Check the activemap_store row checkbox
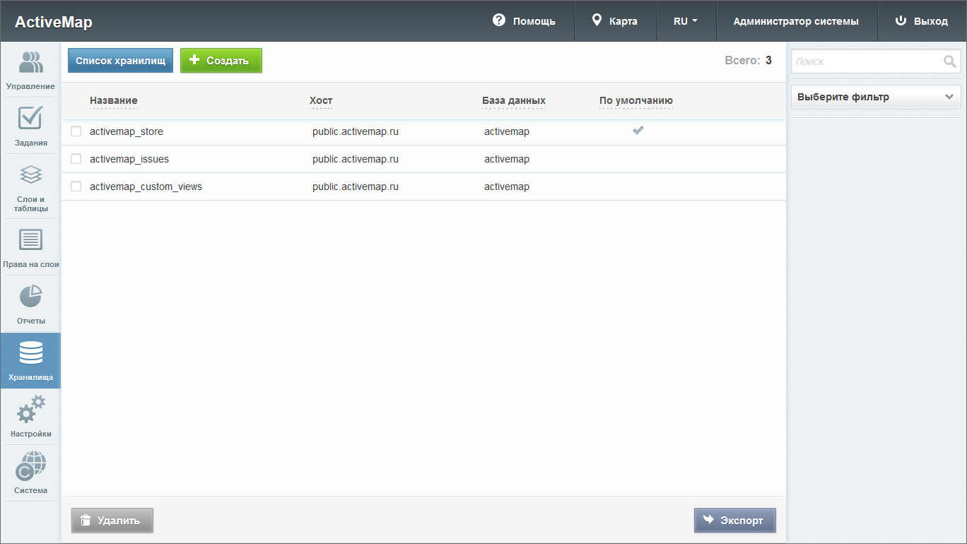Image resolution: width=967 pixels, height=544 pixels. pyautogui.click(x=76, y=131)
